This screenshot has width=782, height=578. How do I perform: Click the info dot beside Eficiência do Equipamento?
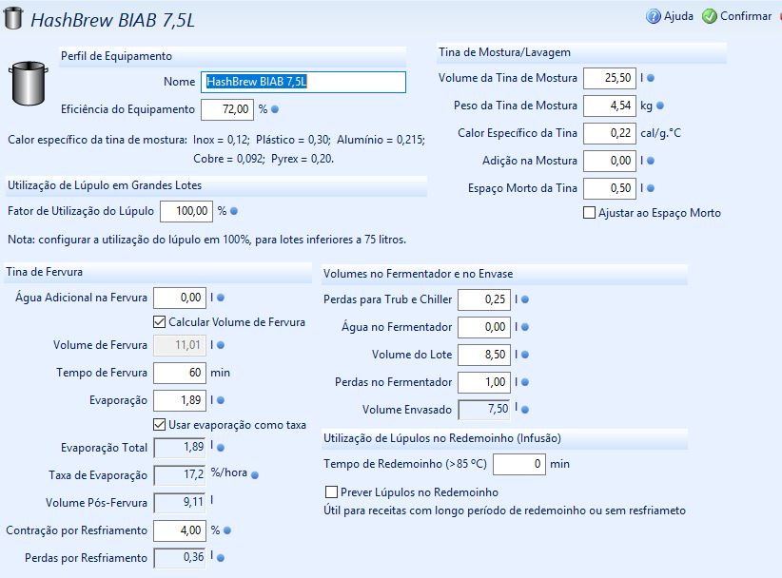click(275, 109)
